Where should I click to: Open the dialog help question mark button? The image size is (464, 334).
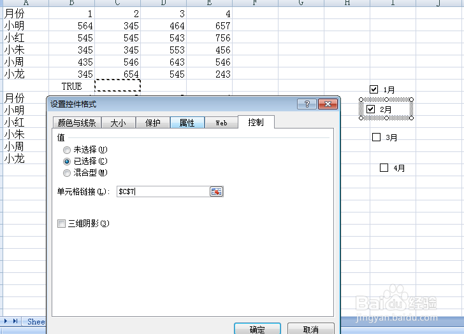point(307,104)
